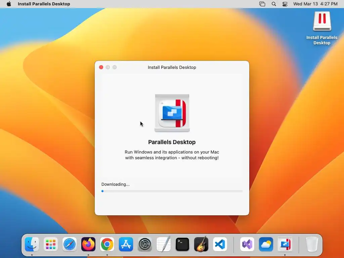Click the date and time clock
Image resolution: width=344 pixels, height=258 pixels.
(x=315, y=4)
